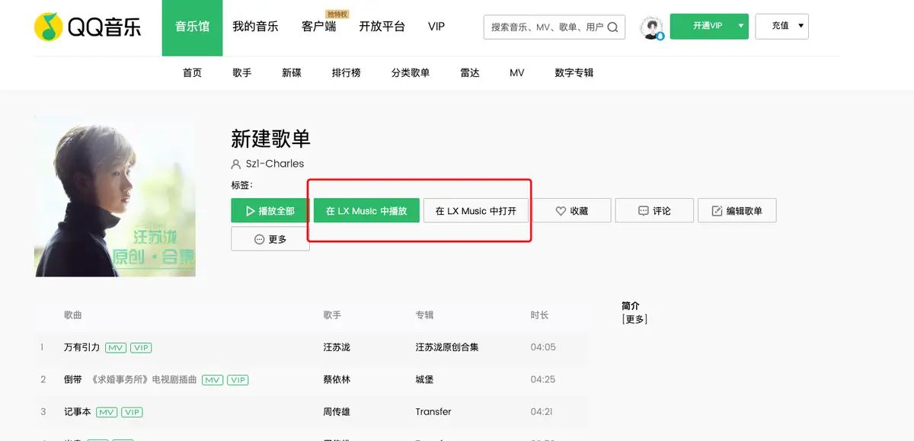Viewport: 914px width, 441px height.
Task: Click the MV badge next to 记事本
Action: click(107, 412)
